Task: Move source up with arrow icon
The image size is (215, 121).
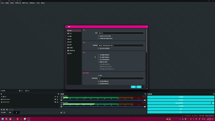Action: click(10, 110)
